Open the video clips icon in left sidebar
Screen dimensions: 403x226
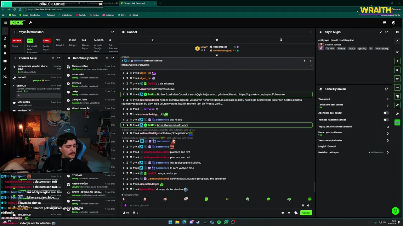click(x=5, y=61)
